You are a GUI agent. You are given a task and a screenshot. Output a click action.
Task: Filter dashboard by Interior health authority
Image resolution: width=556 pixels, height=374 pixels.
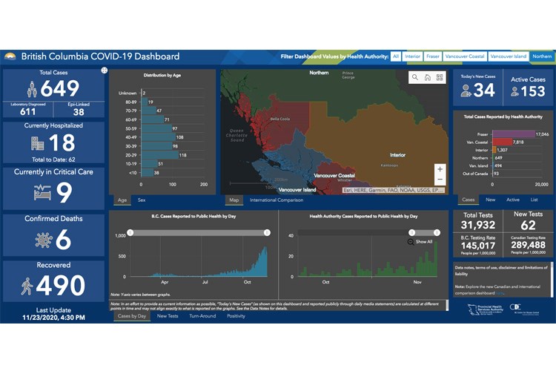412,56
